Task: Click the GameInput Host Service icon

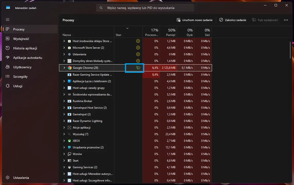Action: point(69,108)
